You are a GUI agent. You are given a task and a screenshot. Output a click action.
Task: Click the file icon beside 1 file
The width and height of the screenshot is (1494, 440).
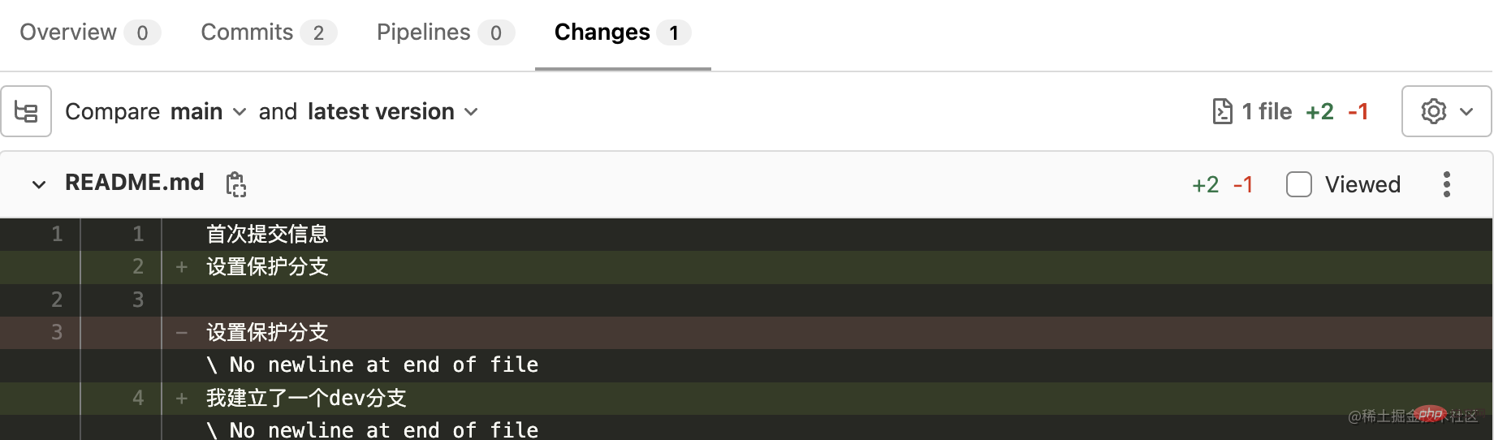click(x=1222, y=111)
